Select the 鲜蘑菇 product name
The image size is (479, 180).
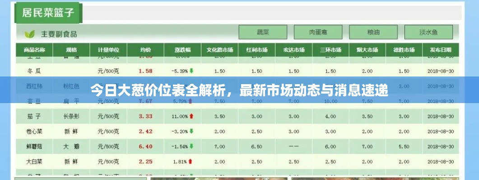click(34, 147)
